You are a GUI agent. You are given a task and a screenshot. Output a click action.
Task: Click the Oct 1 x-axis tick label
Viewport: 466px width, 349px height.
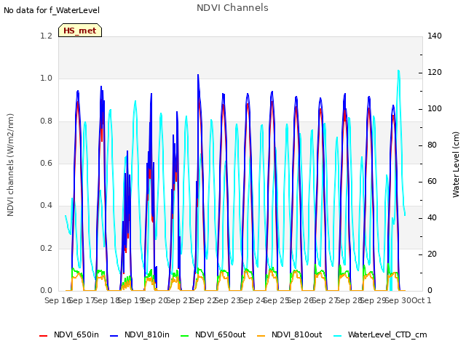point(422,300)
